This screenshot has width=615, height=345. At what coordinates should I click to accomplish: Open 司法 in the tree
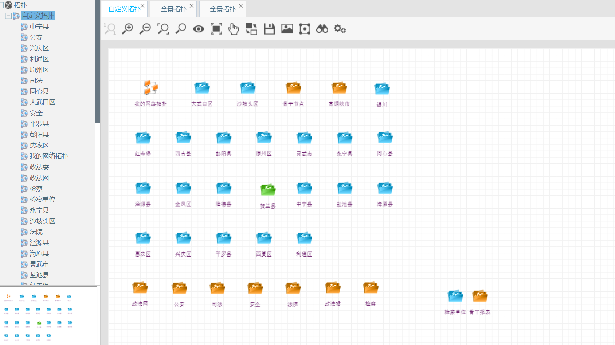[36, 81]
